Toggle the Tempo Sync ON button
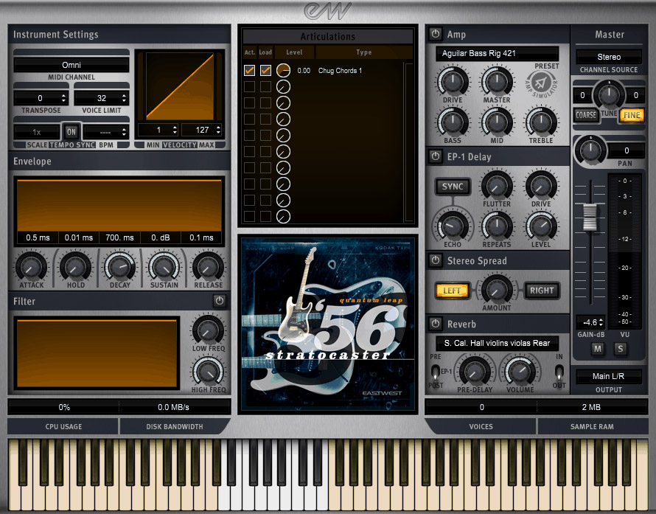The width and height of the screenshot is (656, 514). [71, 131]
